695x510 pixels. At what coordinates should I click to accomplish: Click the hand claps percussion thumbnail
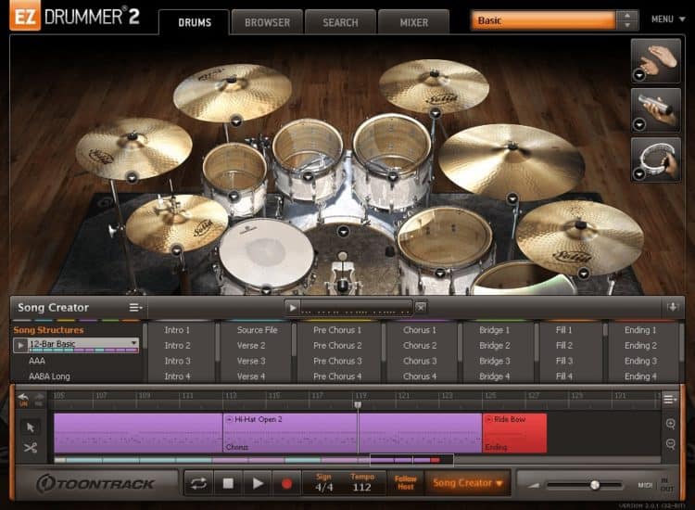coord(655,61)
